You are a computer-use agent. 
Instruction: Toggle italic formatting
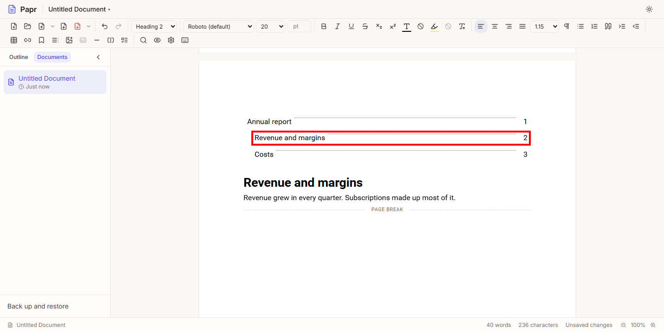pos(338,26)
